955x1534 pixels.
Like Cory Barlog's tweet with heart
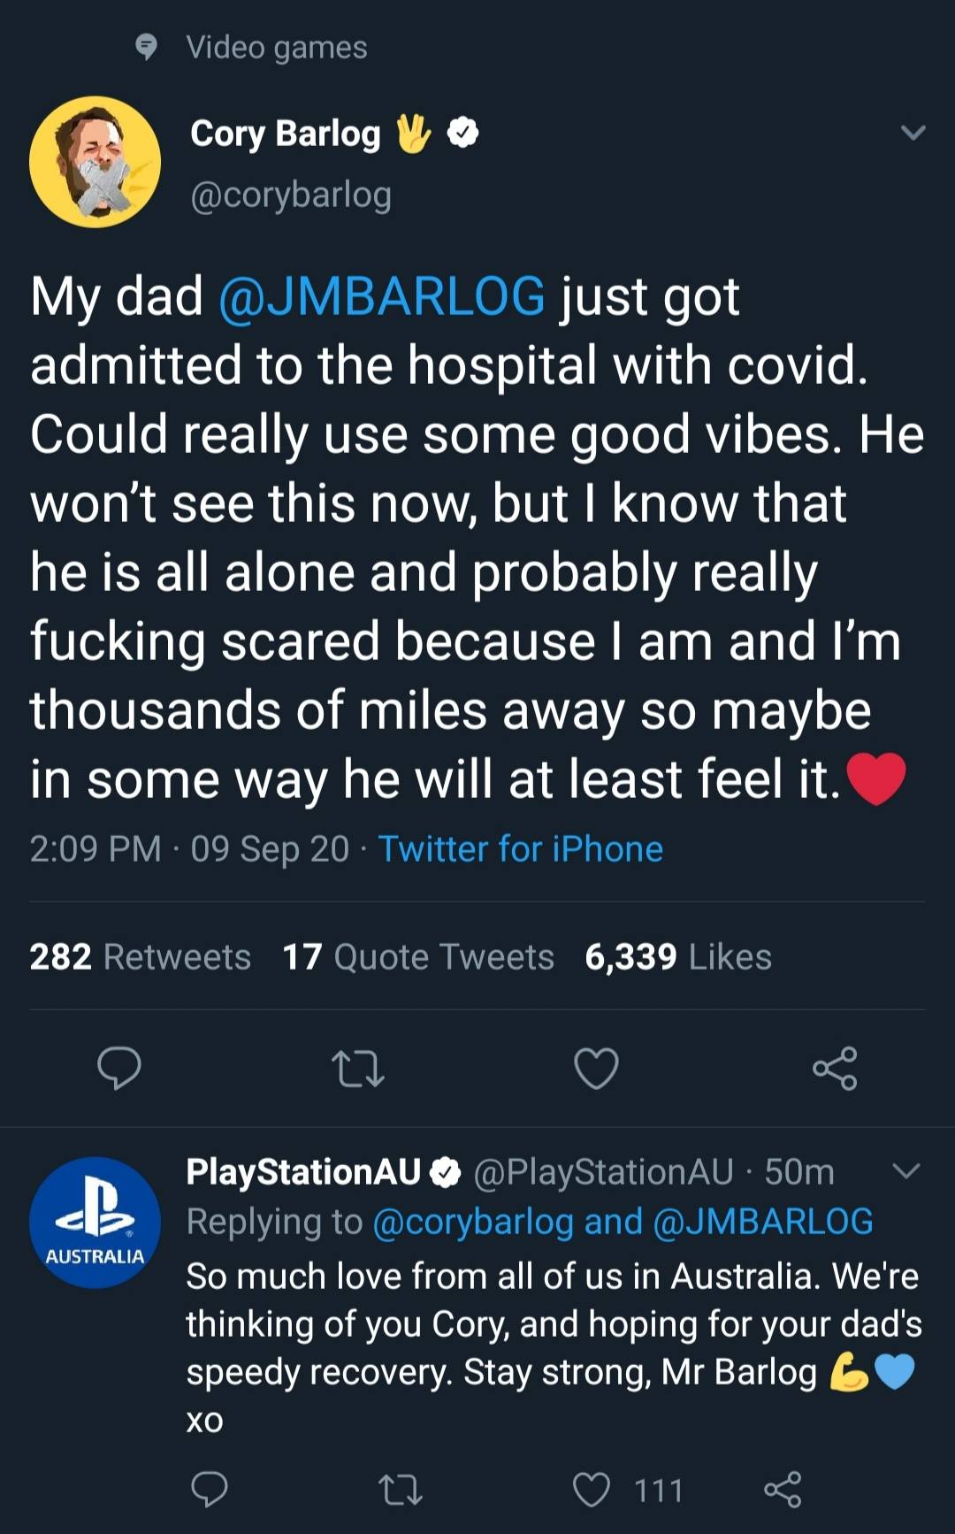click(596, 1068)
